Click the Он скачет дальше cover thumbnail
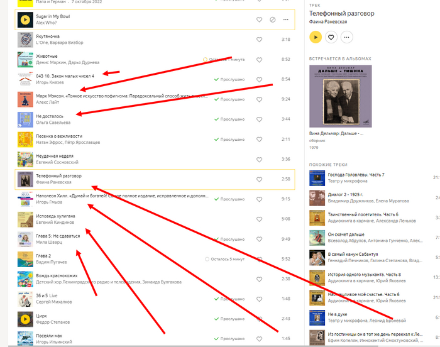Screen dimensions: 440x347 click(317, 238)
